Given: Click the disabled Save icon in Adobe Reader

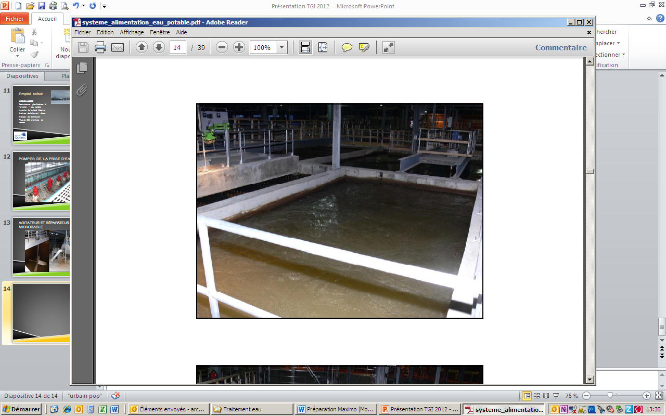Looking at the screenshot, I should click(x=83, y=47).
